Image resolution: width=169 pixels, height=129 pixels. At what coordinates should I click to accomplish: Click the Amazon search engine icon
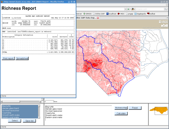pyautogui.click(x=133, y=9)
